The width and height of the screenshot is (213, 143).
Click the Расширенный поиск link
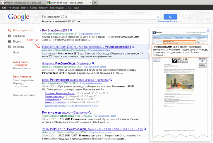click(x=167, y=21)
